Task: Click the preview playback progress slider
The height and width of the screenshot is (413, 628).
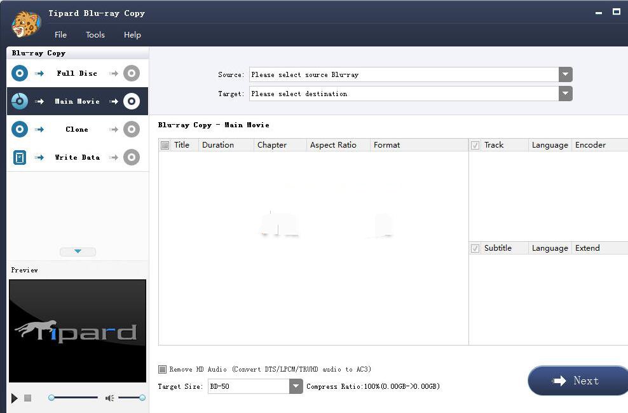Action: coord(73,398)
